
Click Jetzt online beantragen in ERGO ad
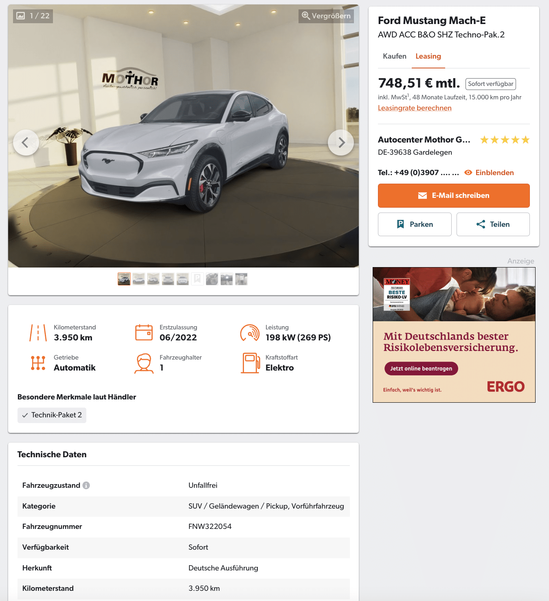coord(421,368)
